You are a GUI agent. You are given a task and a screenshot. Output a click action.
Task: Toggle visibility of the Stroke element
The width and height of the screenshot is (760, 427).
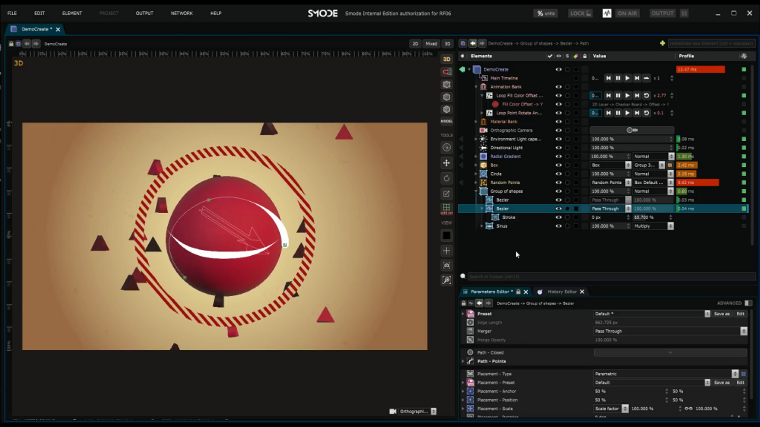[x=558, y=217]
